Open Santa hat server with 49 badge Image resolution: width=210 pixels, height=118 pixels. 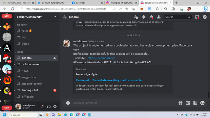click(x=7, y=58)
